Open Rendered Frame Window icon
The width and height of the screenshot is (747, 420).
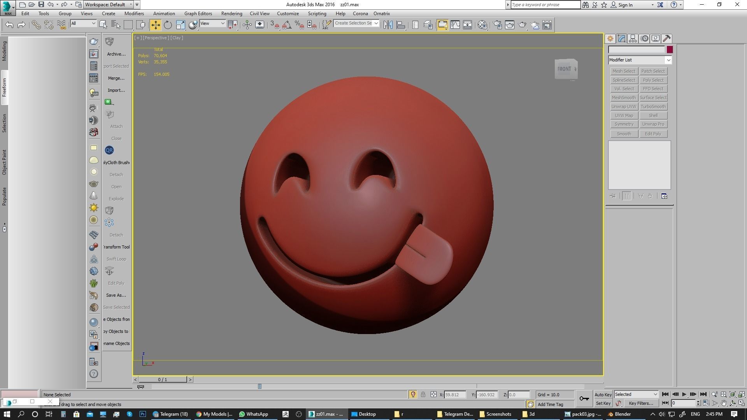510,25
